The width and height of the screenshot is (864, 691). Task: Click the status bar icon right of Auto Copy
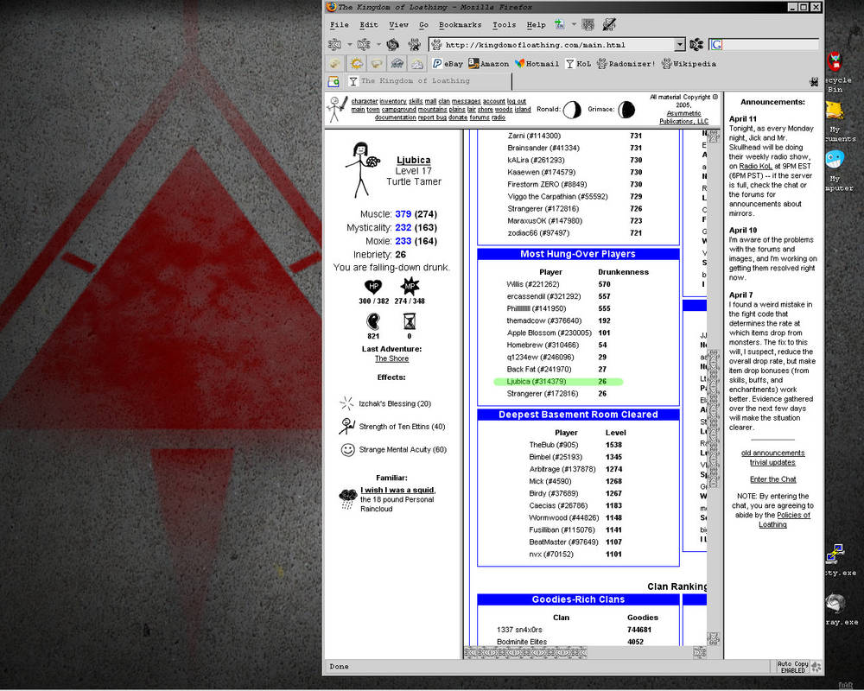[x=816, y=667]
